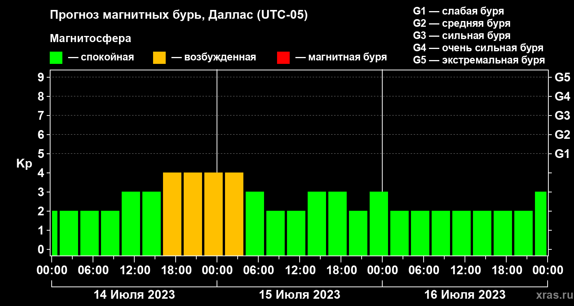This screenshot has height=306, width=574.
Task: Click the value 9 on the Kp axis
Action: point(41,77)
